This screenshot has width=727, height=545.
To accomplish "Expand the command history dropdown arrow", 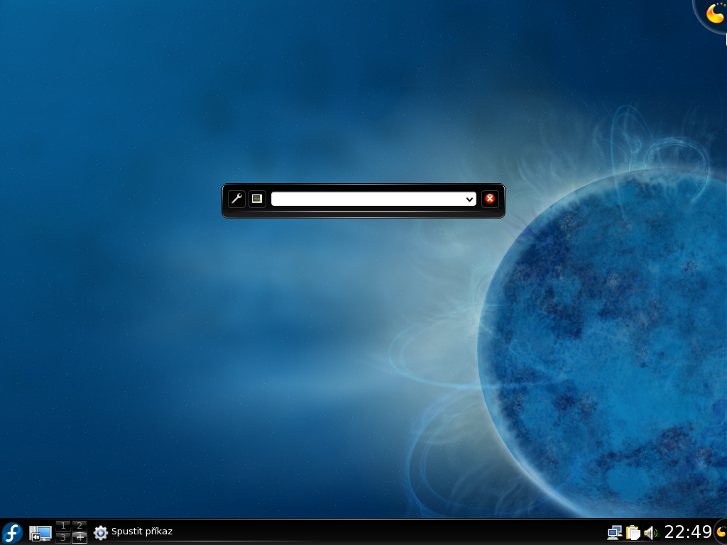I will [x=469, y=199].
